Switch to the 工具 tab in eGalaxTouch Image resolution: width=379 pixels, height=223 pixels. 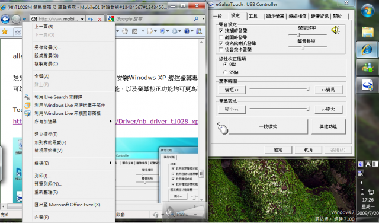pyautogui.click(x=253, y=16)
